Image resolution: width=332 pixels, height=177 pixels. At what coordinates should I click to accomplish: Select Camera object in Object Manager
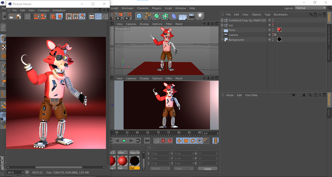pos(233,35)
